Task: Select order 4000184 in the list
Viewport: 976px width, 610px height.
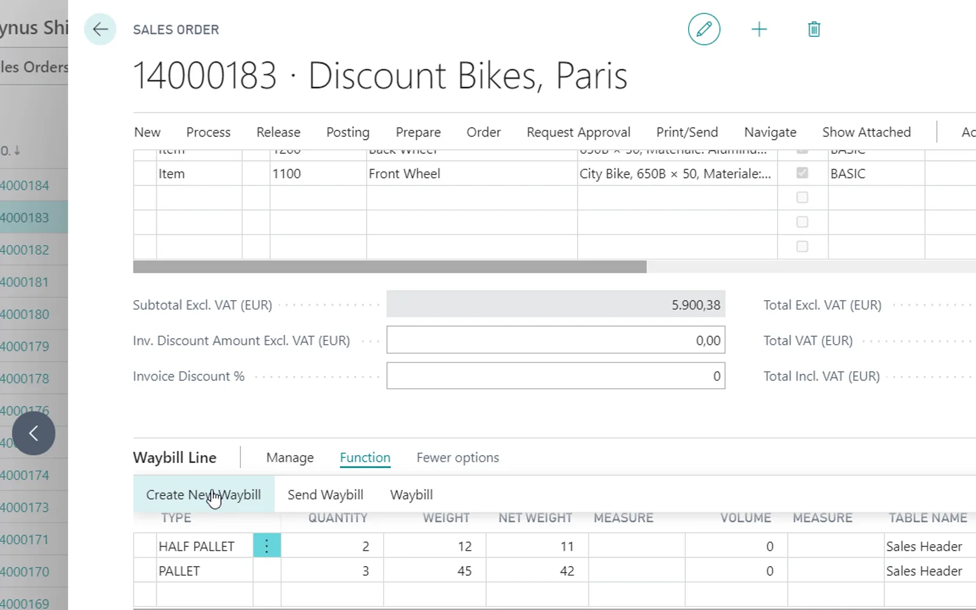Action: coord(24,185)
